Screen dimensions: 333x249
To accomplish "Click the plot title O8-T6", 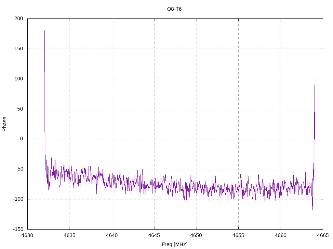I will (174, 9).
